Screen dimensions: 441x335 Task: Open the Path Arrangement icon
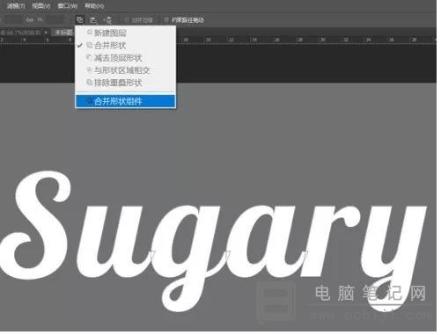(x=107, y=20)
